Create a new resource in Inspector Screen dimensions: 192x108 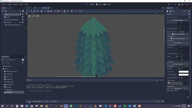[167, 11]
